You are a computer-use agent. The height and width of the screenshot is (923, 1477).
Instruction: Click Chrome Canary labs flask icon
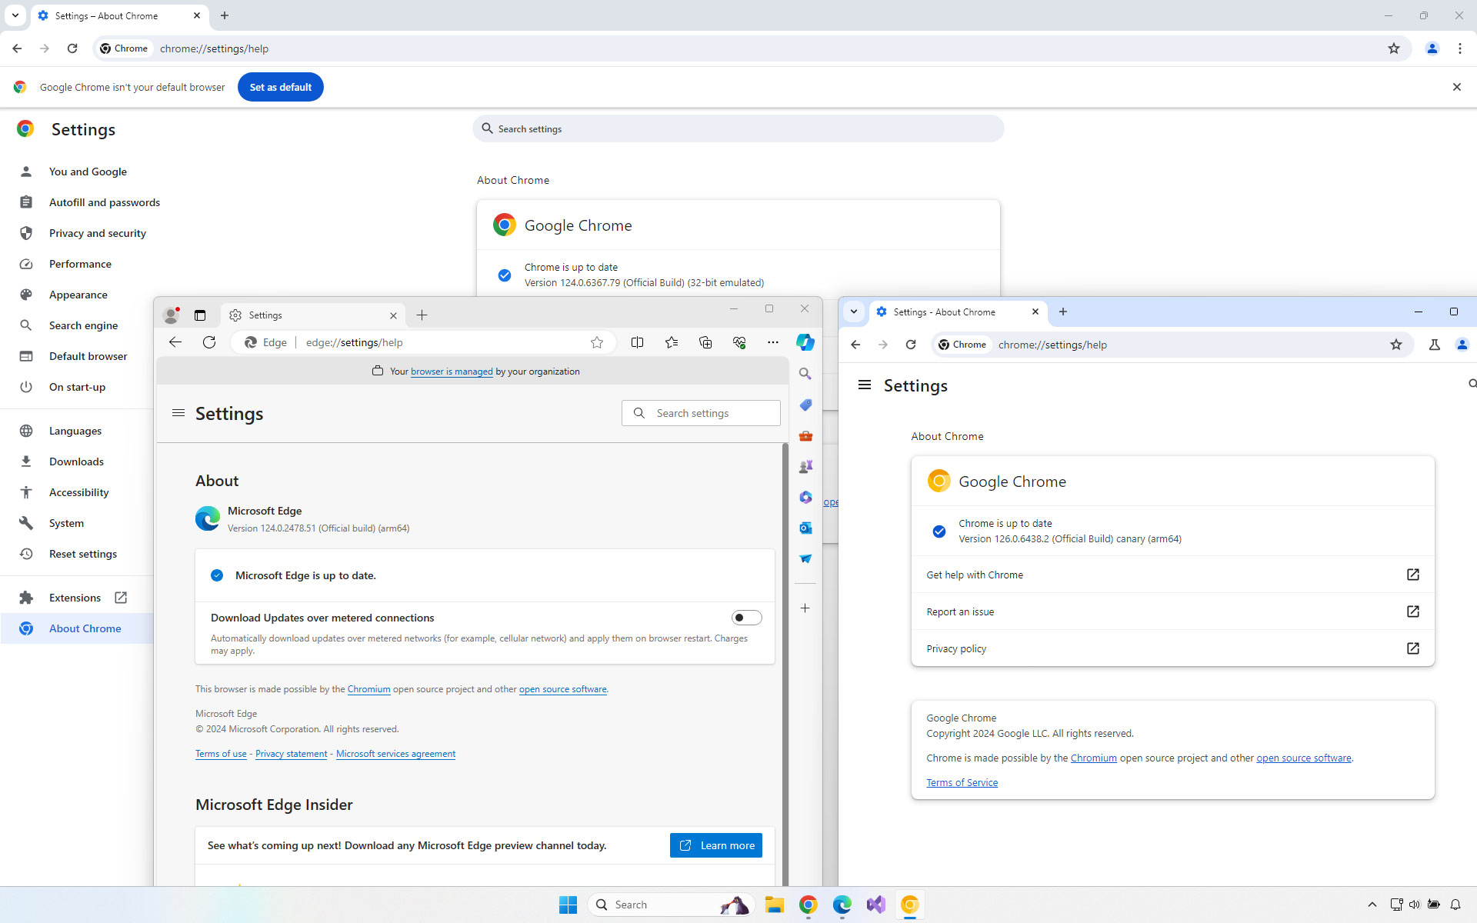coord(1435,345)
